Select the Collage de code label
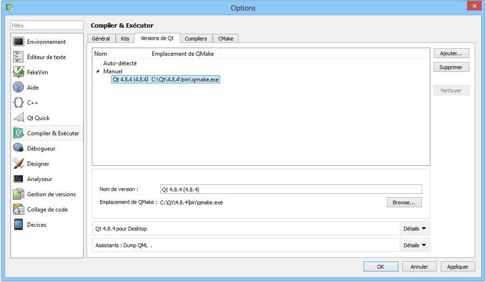 [48, 210]
